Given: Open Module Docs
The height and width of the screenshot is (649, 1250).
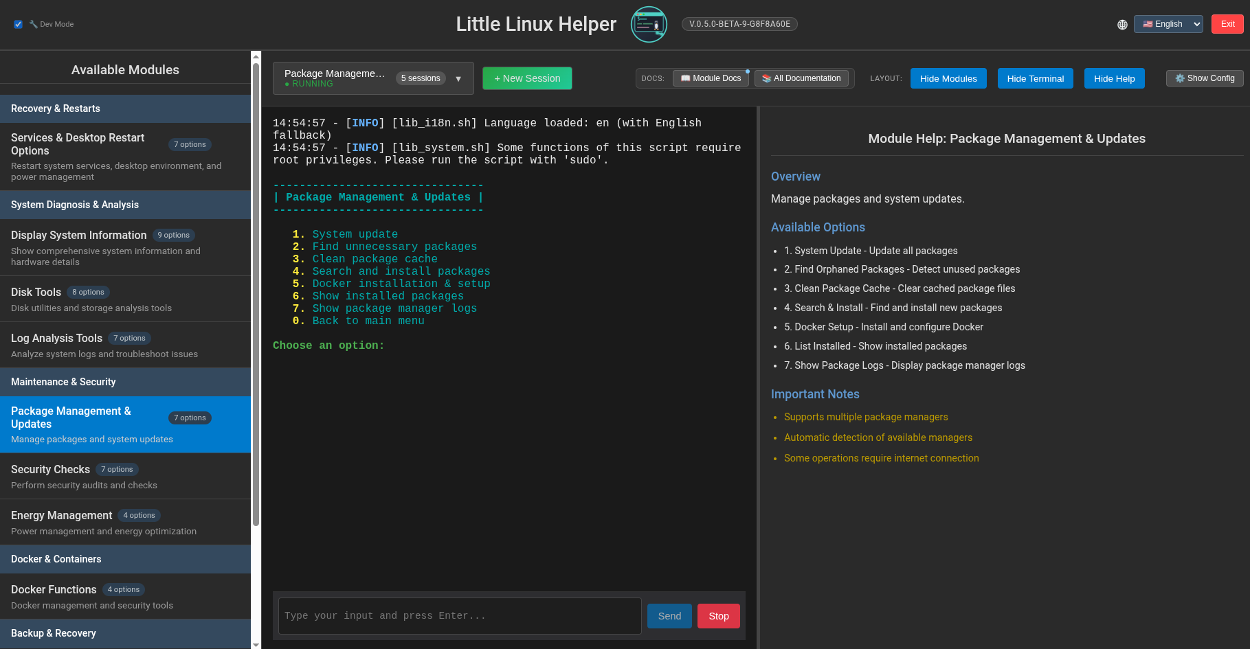Looking at the screenshot, I should [x=711, y=78].
